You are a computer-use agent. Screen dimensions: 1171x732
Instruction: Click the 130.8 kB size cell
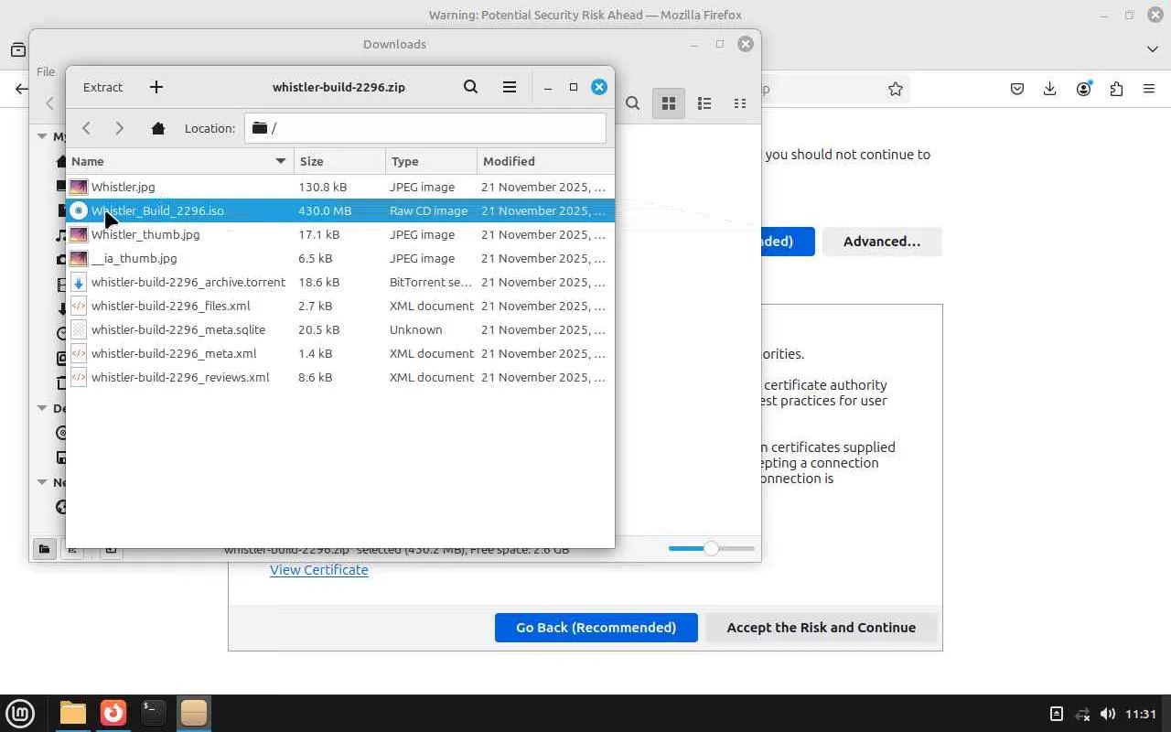(322, 187)
